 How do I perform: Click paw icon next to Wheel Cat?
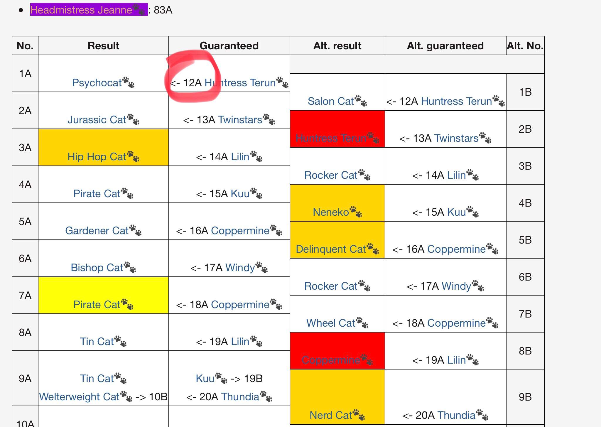pyautogui.click(x=362, y=323)
